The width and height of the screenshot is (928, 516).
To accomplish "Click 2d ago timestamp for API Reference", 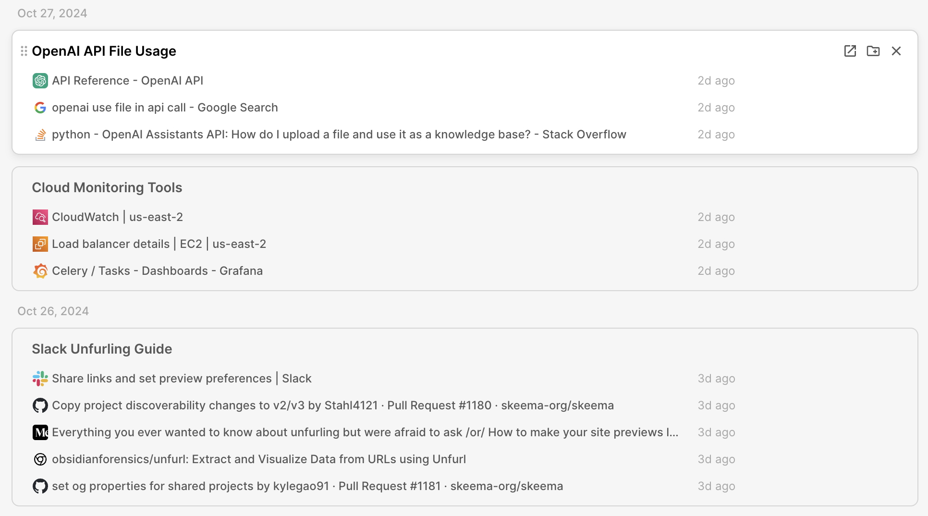I will (x=716, y=81).
